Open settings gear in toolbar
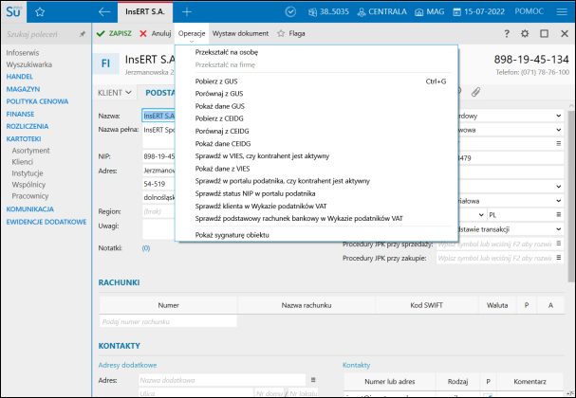 point(525,34)
